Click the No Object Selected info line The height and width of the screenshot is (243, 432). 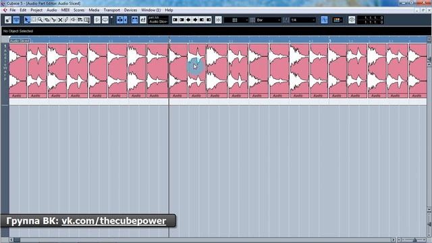216,31
